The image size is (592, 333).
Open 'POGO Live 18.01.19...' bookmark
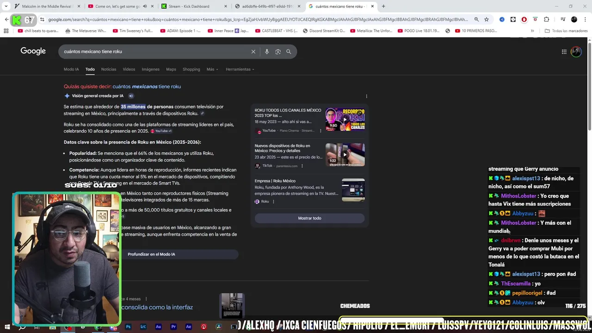click(x=418, y=31)
